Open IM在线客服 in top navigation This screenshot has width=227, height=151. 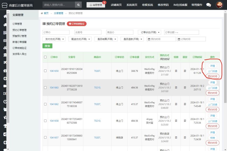pos(180,5)
